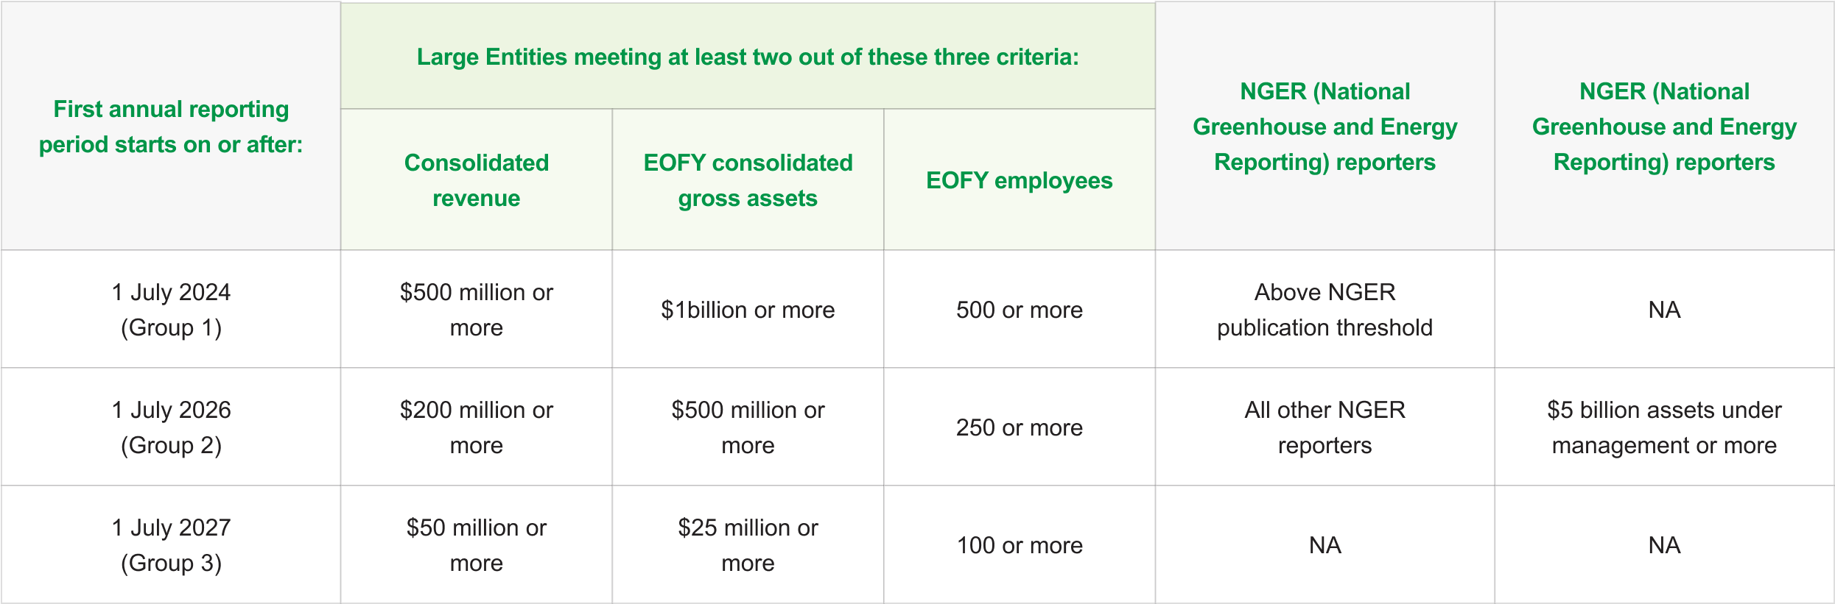Click the "$25 million or more" cell
This screenshot has width=1835, height=604.
(748, 545)
